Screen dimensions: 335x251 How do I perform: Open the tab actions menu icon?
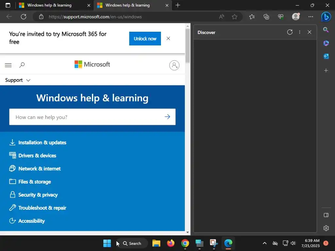8,5
